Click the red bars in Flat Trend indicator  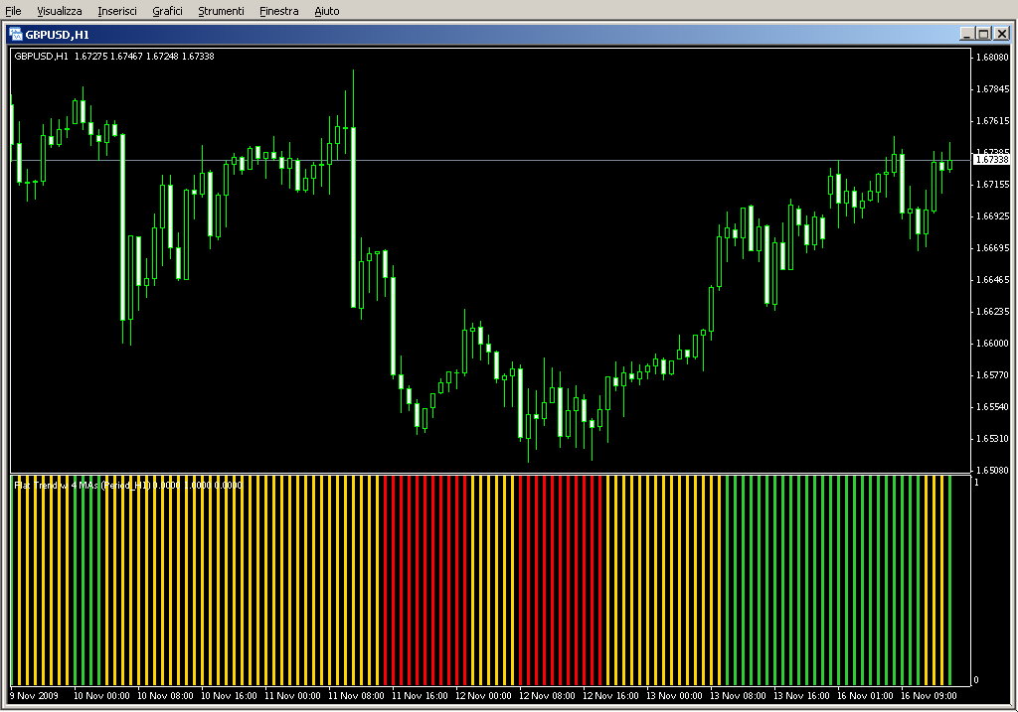(424, 576)
